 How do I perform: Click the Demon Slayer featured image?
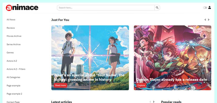click(173, 58)
